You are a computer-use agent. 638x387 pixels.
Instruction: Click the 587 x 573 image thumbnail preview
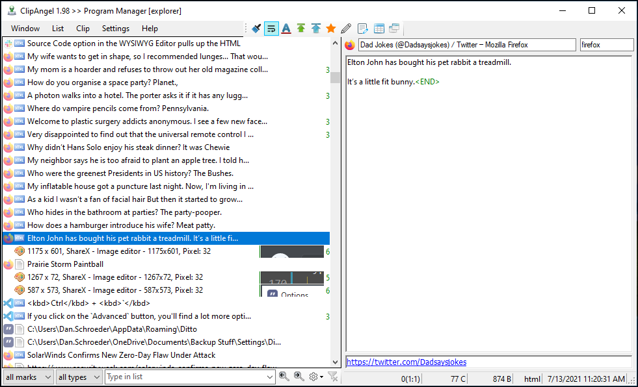coord(292,290)
